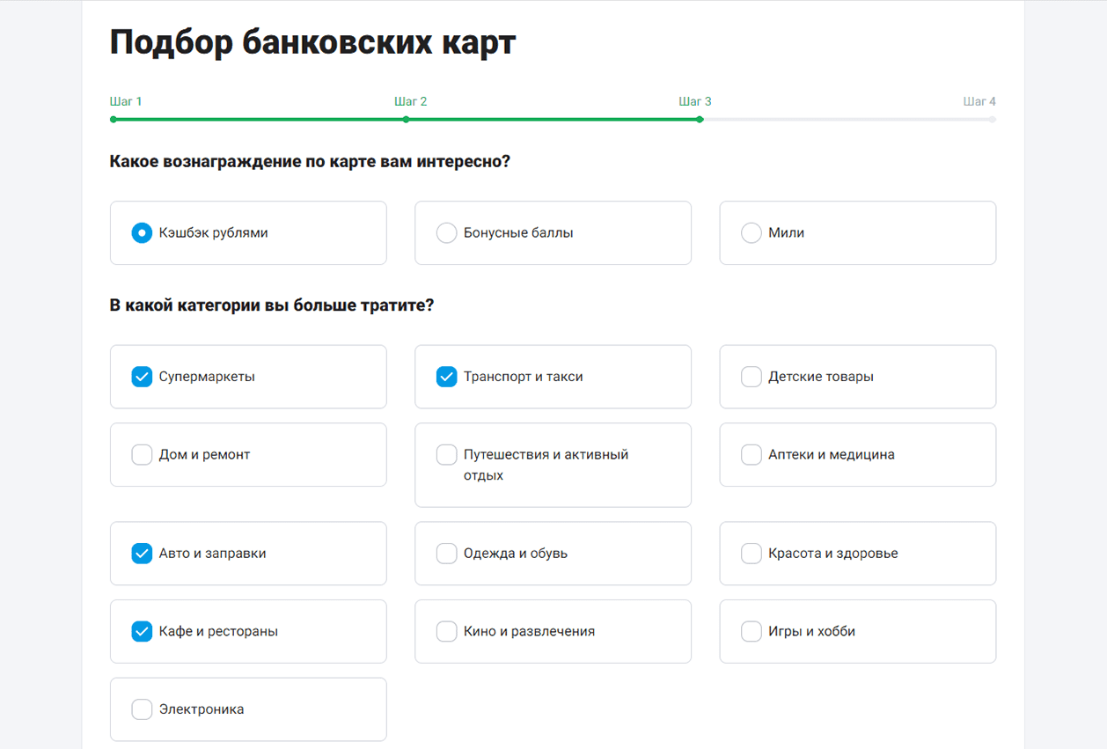The height and width of the screenshot is (749, 1107).
Task: Select the Одежда и обувь category
Action: (446, 554)
